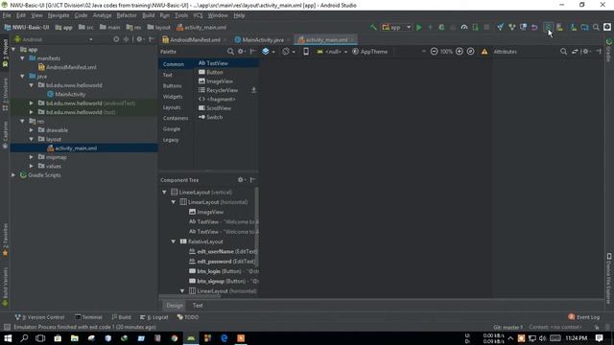The height and width of the screenshot is (345, 614).
Task: Click the AppTheme theme selector
Action: click(x=369, y=52)
